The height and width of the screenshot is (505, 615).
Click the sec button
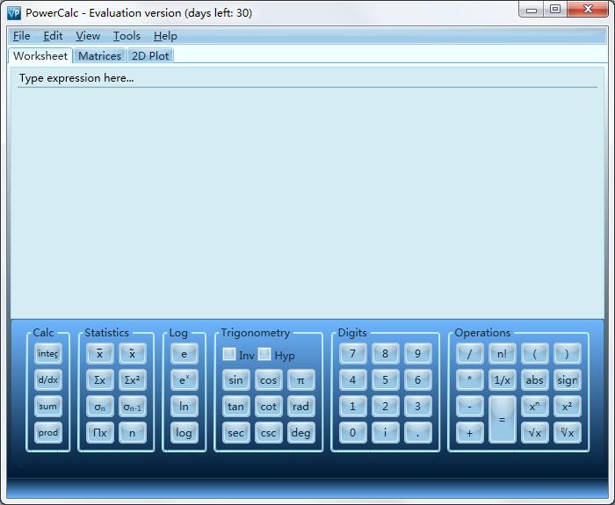[x=235, y=432]
